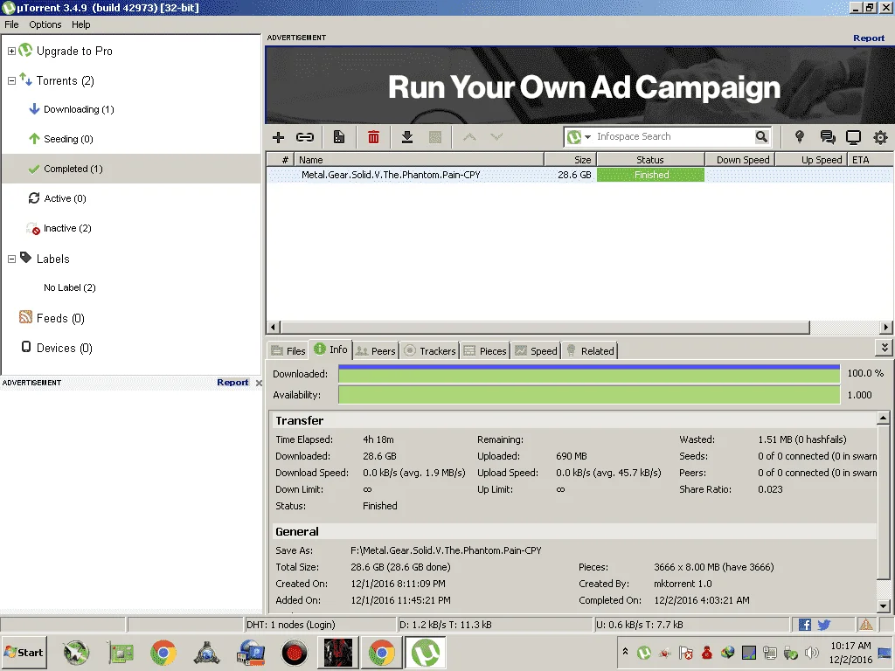Click torrent list horizontal scrollbar right arrow

[x=886, y=327]
